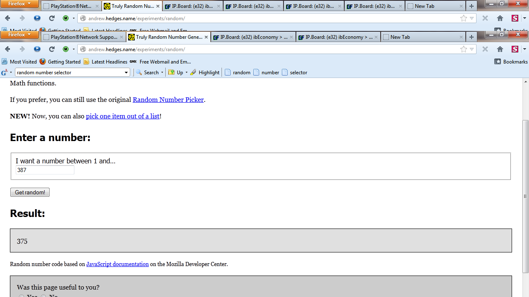Open the Most Visited bookmarks menu
Viewport: 529px width, 297px height.
[x=19, y=62]
